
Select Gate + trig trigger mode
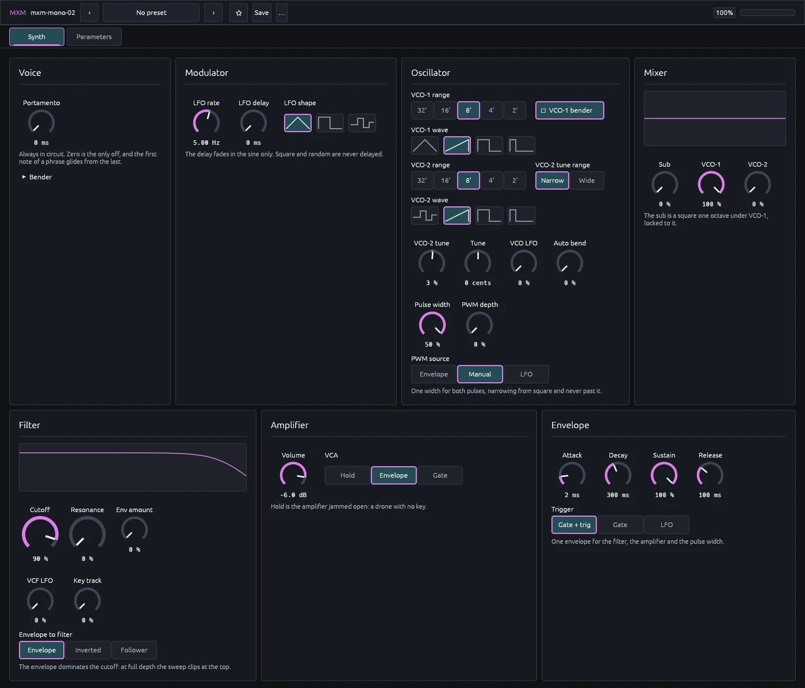(574, 525)
